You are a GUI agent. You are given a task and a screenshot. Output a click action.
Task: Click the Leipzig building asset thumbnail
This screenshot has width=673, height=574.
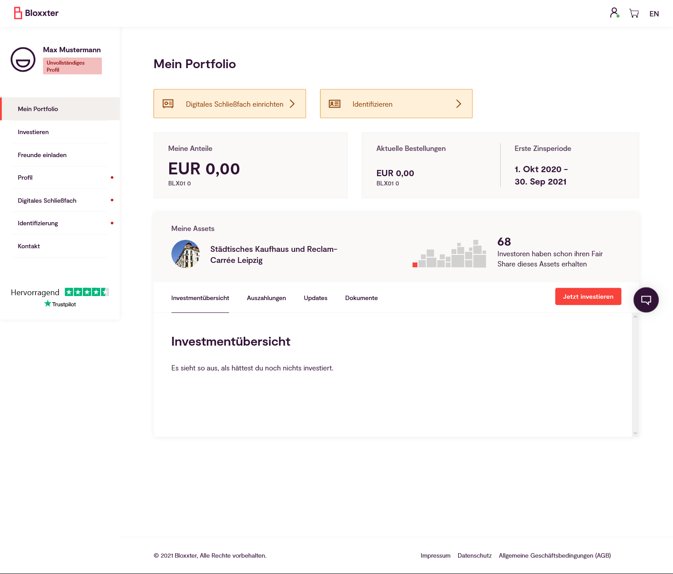tap(186, 254)
